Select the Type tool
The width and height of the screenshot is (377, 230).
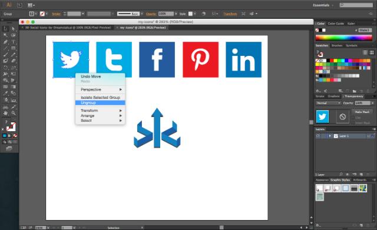point(14,42)
